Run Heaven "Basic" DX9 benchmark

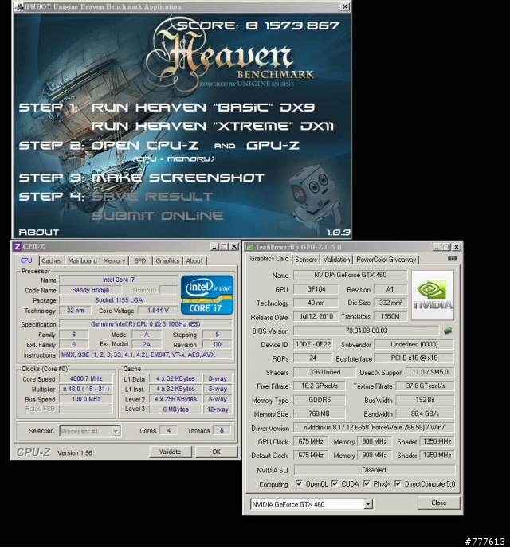203,108
